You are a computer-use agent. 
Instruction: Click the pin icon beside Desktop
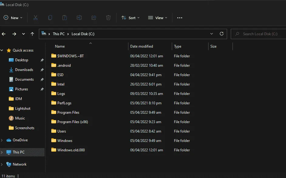[42, 60]
